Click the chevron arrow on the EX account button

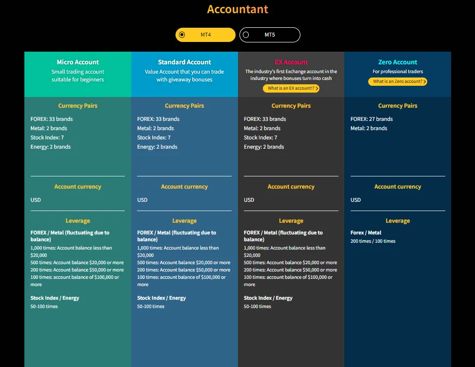coord(317,89)
